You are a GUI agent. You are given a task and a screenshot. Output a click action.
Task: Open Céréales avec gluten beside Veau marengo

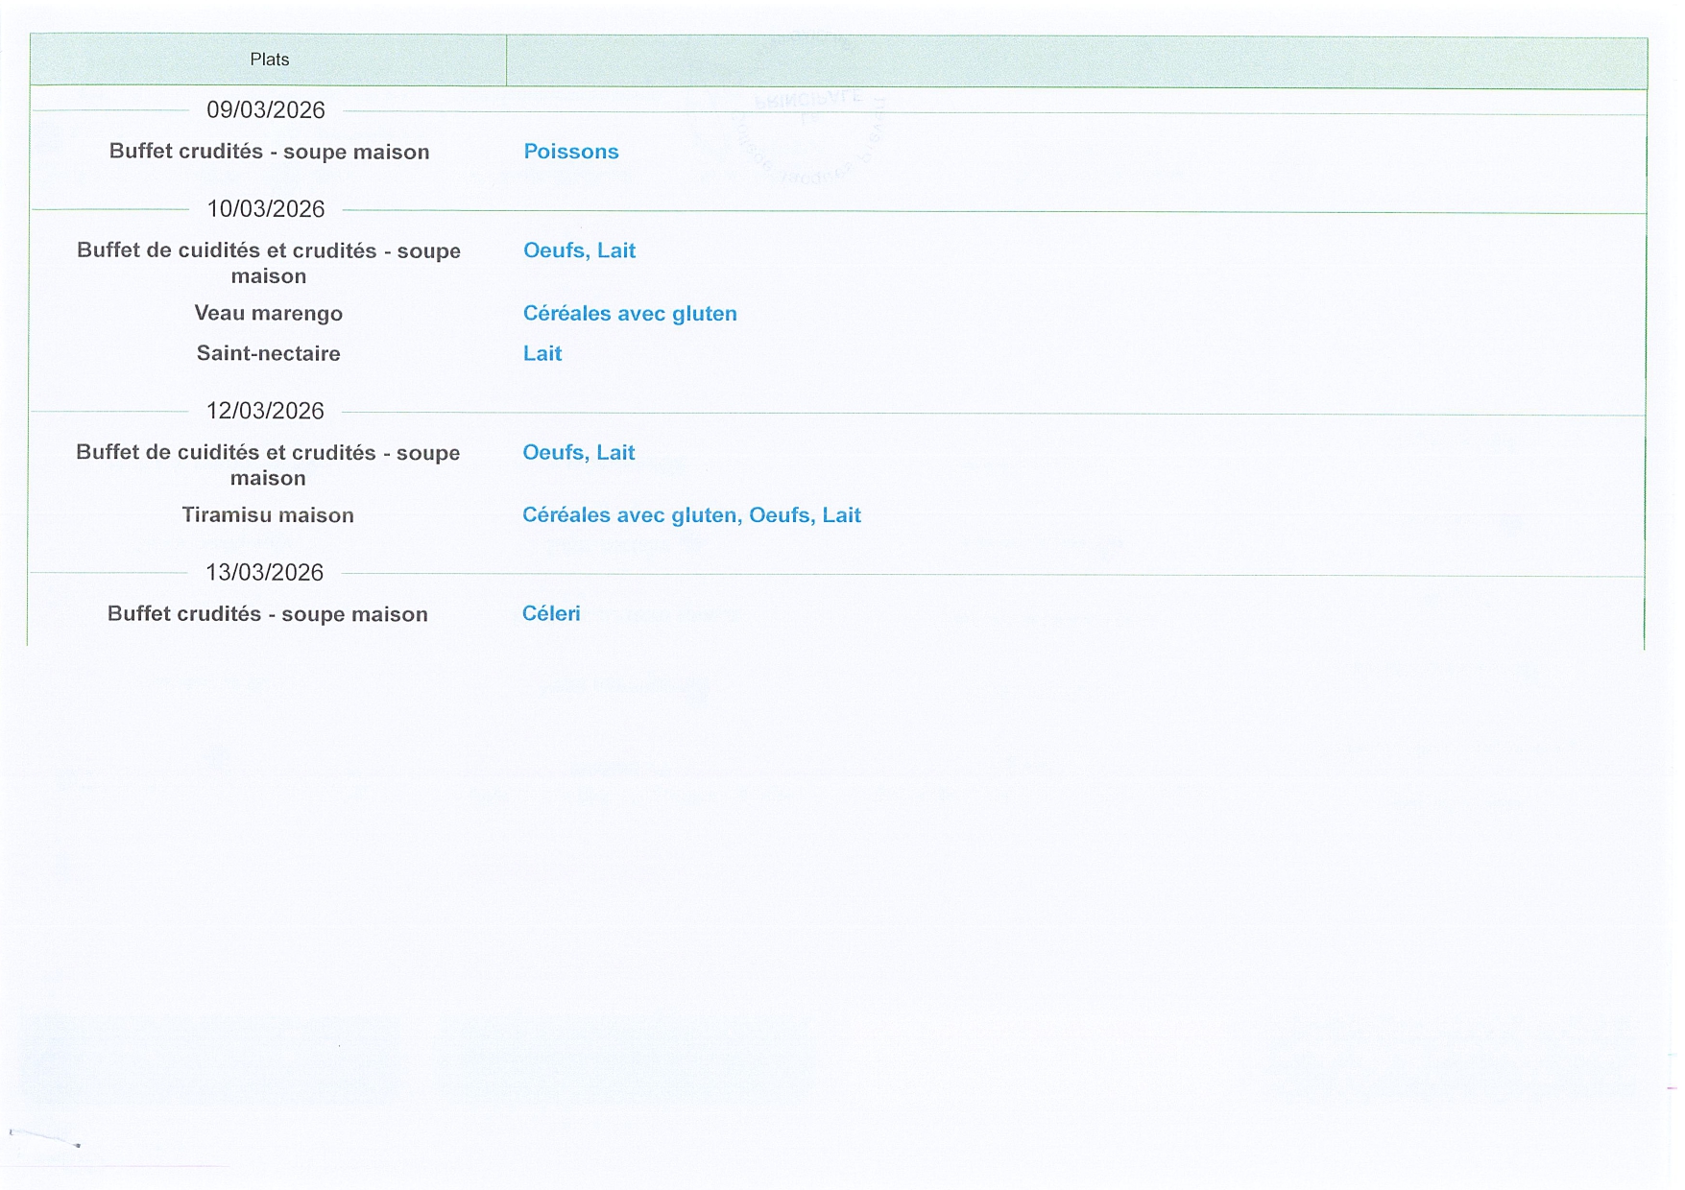(630, 314)
